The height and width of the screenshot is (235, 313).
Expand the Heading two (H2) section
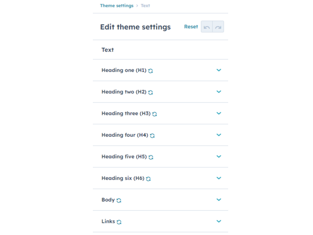pos(219,92)
